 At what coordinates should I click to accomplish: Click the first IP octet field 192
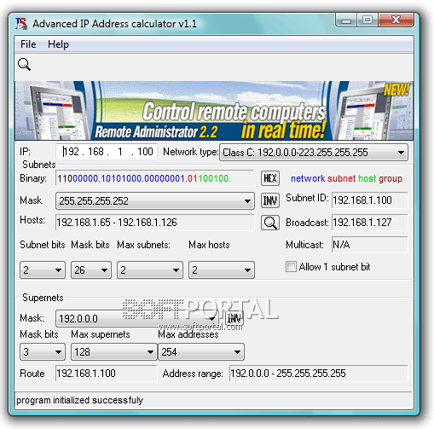coord(72,152)
